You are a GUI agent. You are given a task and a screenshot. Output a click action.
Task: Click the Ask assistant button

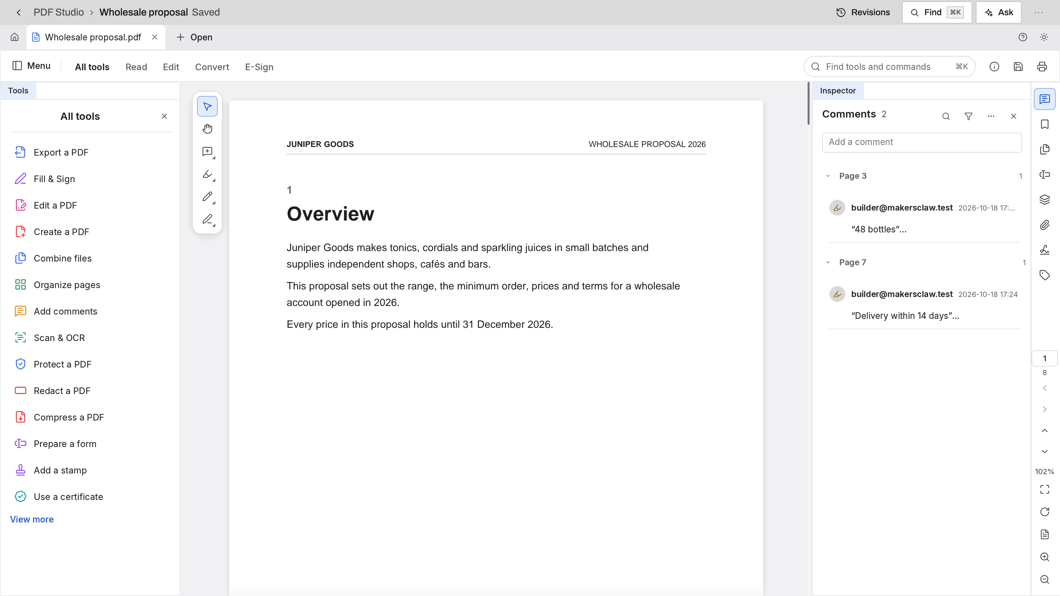999,12
